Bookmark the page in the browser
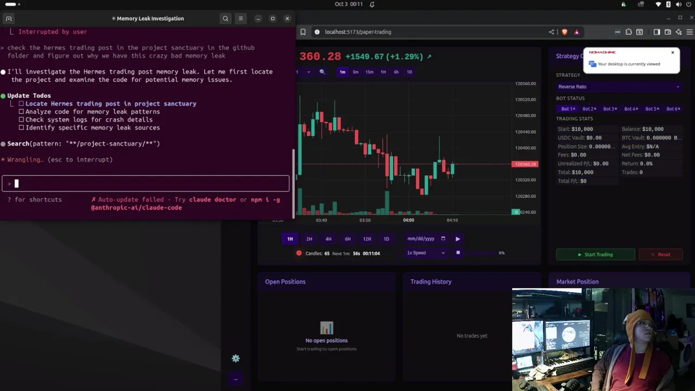695x391 pixels. pyautogui.click(x=303, y=32)
